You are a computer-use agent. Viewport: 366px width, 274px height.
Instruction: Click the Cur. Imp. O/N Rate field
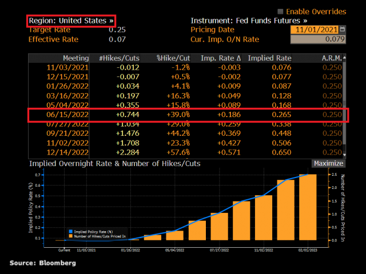pos(317,39)
